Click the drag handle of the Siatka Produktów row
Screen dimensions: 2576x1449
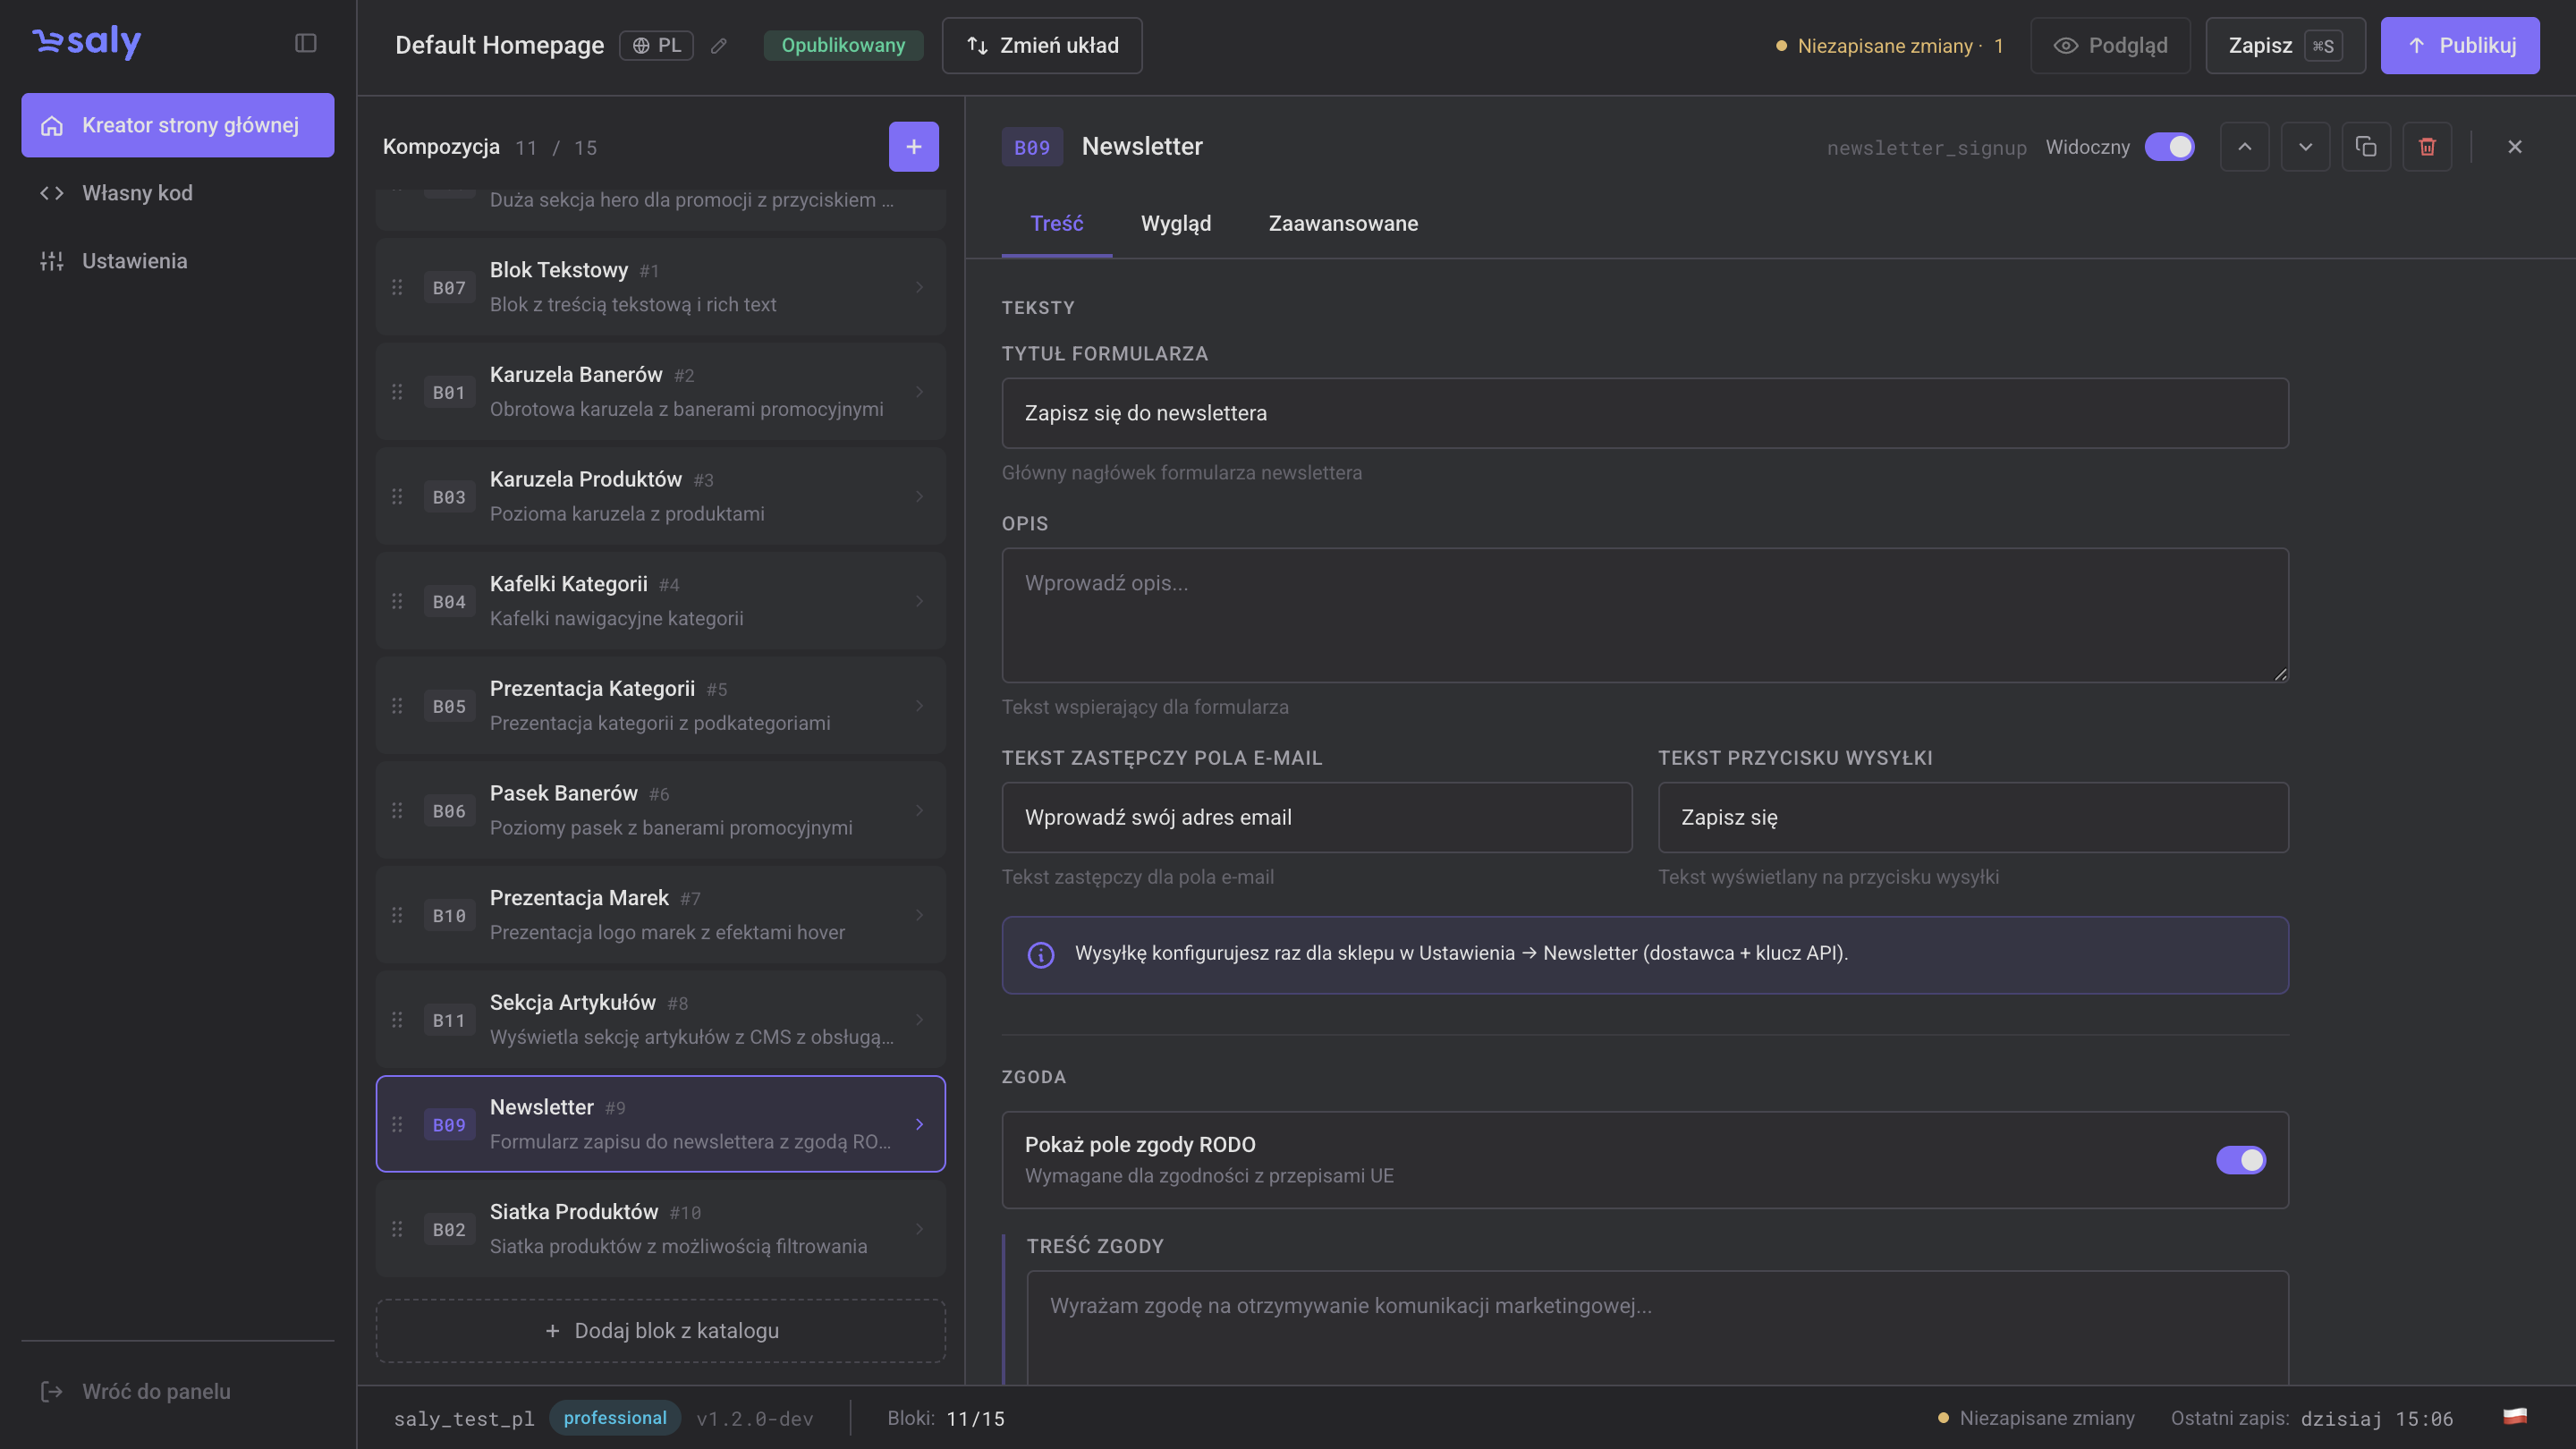[x=397, y=1229]
